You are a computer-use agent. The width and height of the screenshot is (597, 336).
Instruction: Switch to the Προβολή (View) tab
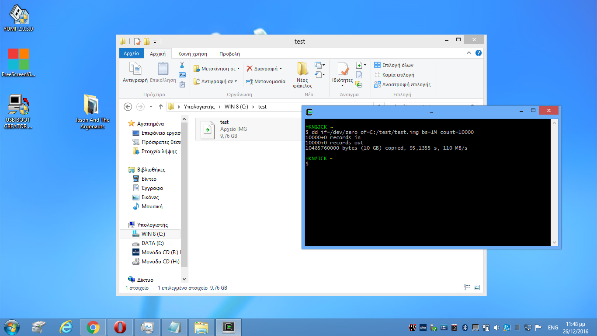point(229,54)
